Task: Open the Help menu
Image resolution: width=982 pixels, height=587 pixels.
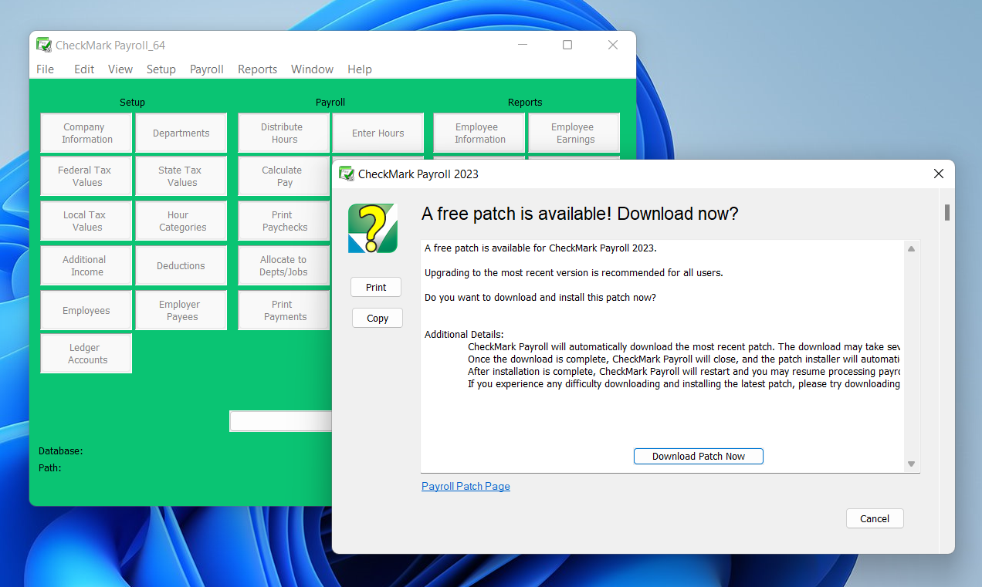Action: [360, 69]
